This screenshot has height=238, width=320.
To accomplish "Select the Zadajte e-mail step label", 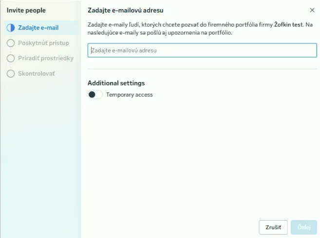I will coord(38,28).
